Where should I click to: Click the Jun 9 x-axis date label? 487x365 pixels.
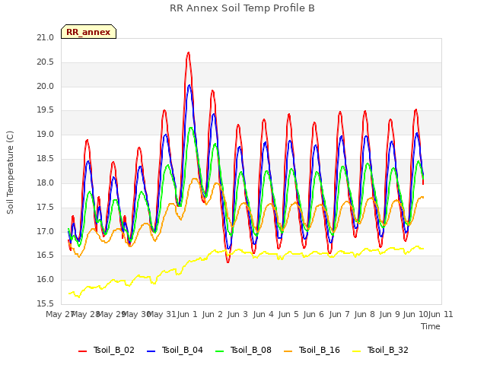tap(390, 315)
